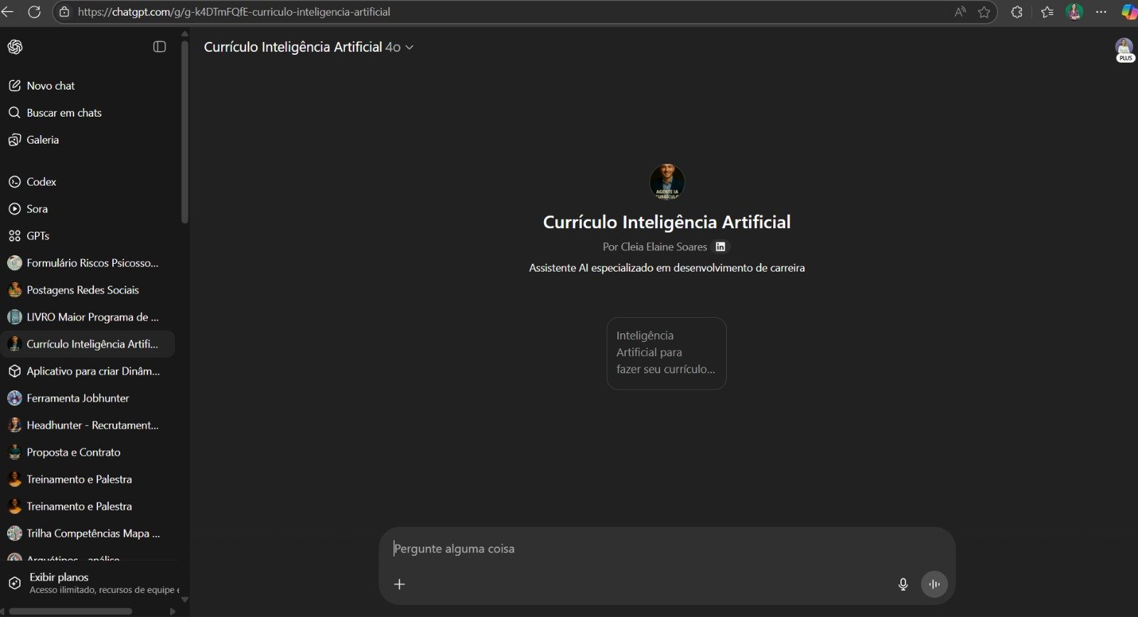Click the sidebar horizontal scrollbar thumb
Viewport: 1138px width, 617px height.
pyautogui.click(x=70, y=611)
